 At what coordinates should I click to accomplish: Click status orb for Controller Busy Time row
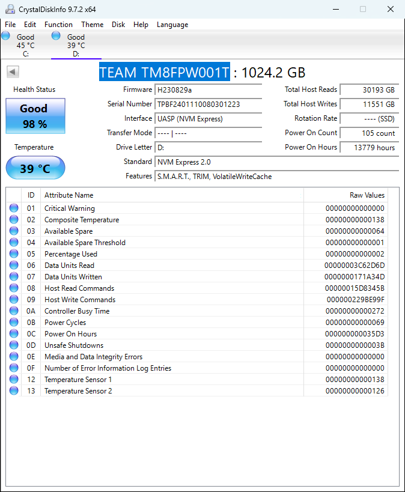click(14, 311)
